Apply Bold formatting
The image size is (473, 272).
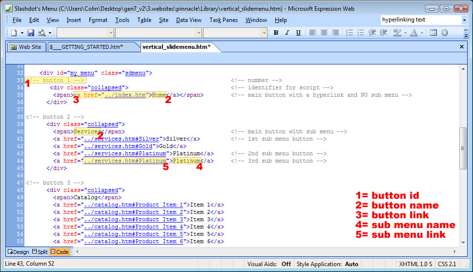[x=276, y=33]
